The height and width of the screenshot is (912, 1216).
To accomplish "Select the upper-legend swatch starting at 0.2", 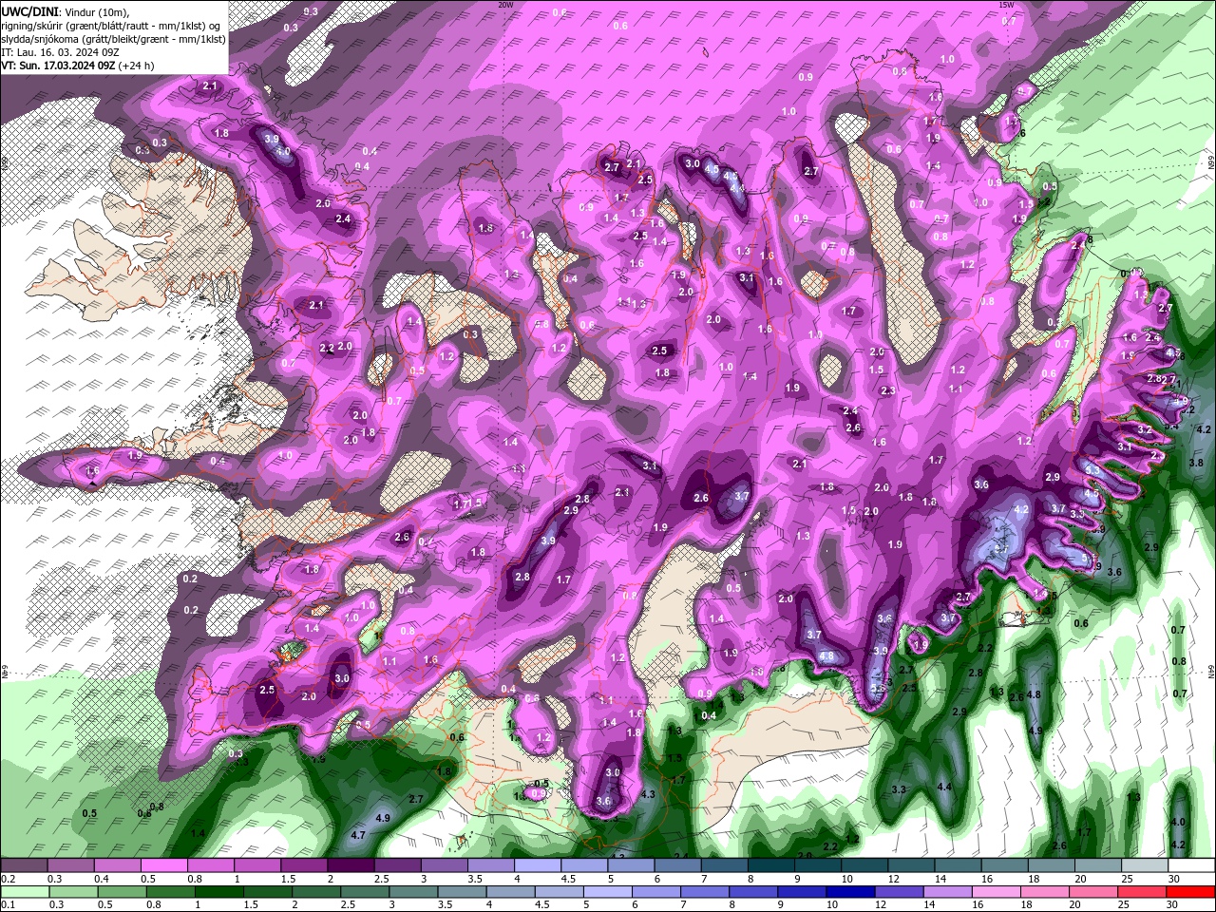I will click(x=24, y=865).
